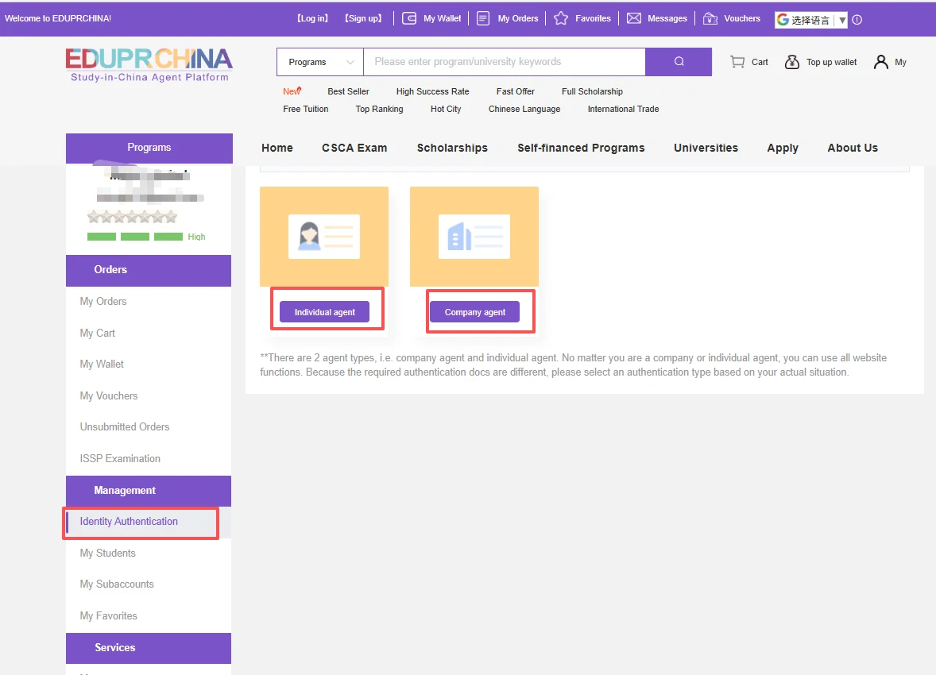Open the Scholarships navigation tab
The width and height of the screenshot is (936, 675).
[452, 148]
